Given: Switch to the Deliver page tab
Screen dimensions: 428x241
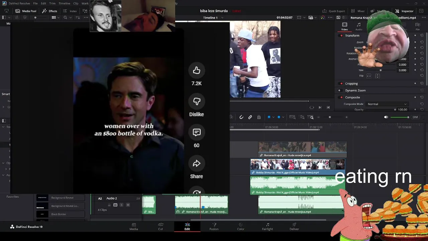Looking at the screenshot, I should click(294, 227).
